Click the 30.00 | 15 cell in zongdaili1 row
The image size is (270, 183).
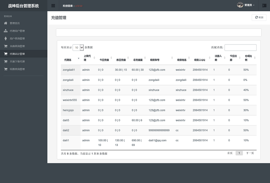click(x=121, y=70)
